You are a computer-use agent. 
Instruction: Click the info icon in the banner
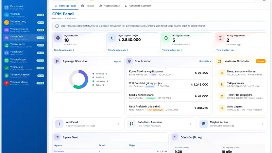tap(57, 26)
